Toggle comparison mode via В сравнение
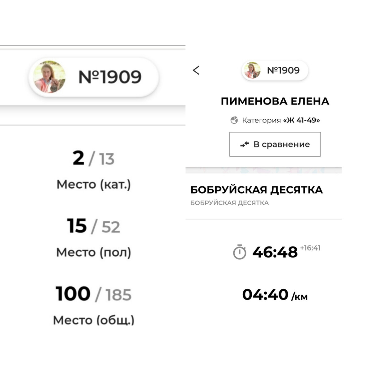This screenshot has height=371, width=371. point(275,144)
